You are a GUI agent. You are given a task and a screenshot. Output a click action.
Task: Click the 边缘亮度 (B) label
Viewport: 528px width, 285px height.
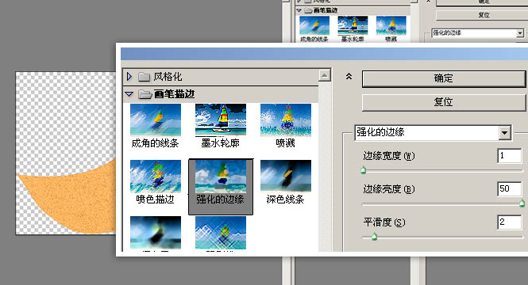389,189
